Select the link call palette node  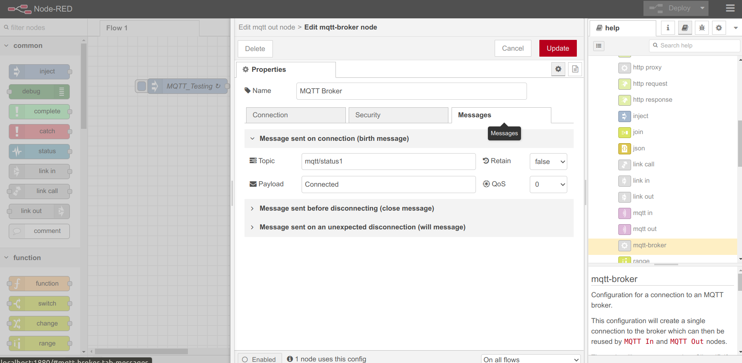(x=39, y=191)
